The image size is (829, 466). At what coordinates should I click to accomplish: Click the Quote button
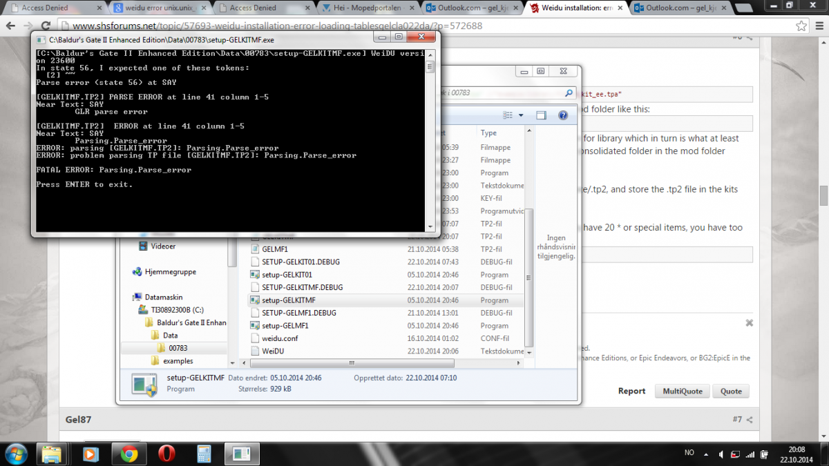(731, 391)
